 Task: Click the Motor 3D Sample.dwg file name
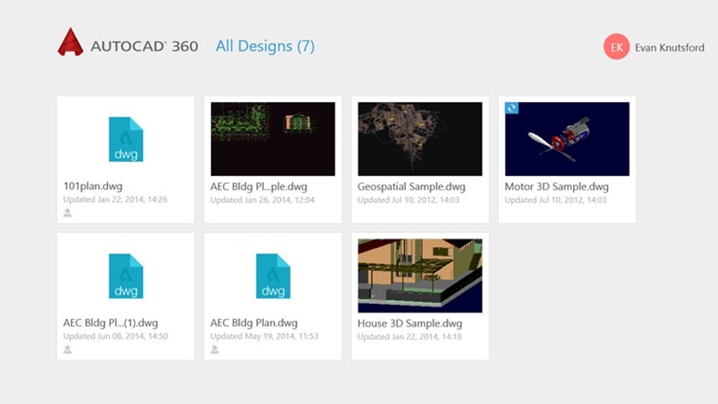point(556,187)
